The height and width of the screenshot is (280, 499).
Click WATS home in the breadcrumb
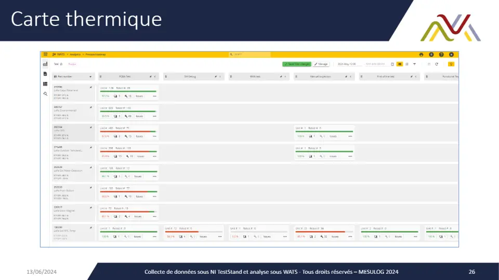(x=59, y=54)
